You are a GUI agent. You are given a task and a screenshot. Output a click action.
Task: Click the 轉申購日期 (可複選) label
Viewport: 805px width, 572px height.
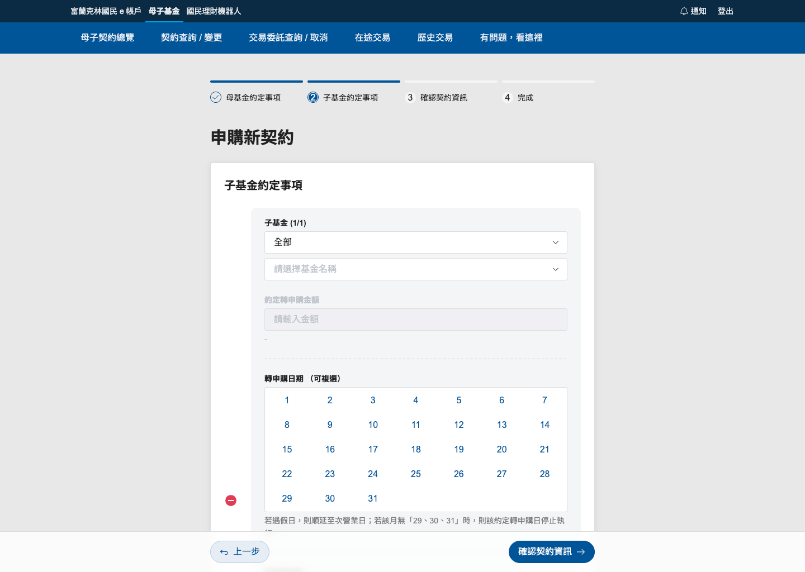tap(302, 379)
